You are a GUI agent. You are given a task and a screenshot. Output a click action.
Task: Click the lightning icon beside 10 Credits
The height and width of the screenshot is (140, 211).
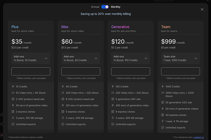click(13, 87)
